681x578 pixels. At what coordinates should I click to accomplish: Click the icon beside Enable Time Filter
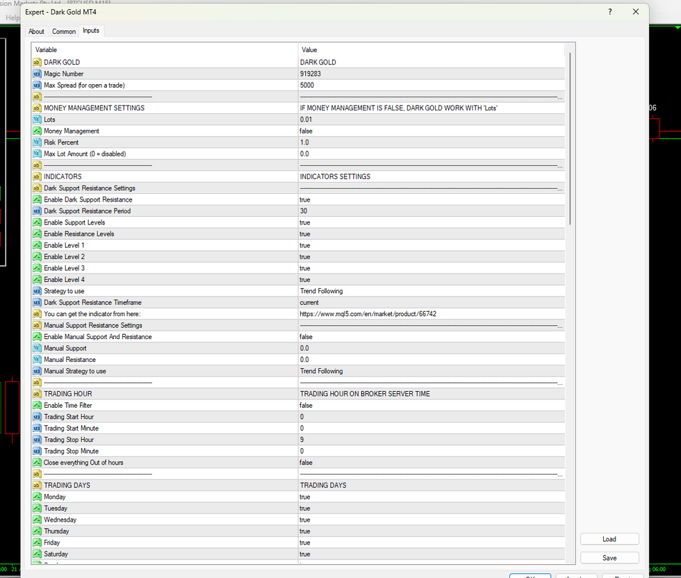click(x=37, y=405)
